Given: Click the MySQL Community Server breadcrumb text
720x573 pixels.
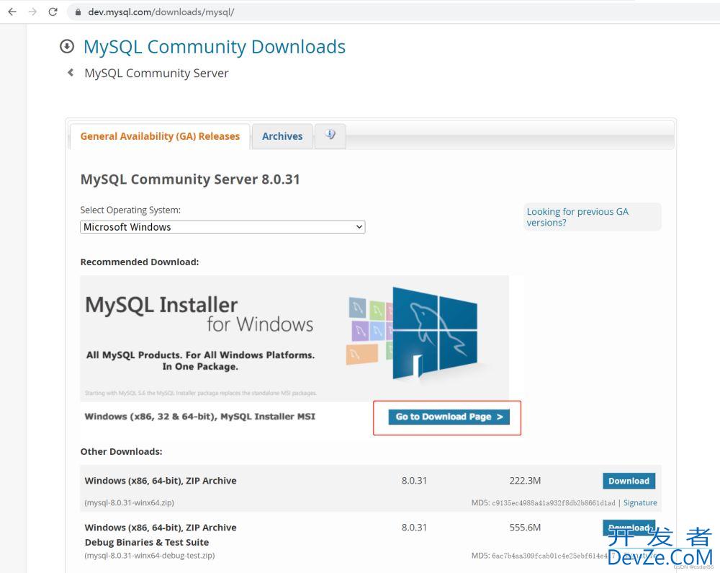Looking at the screenshot, I should coord(156,73).
